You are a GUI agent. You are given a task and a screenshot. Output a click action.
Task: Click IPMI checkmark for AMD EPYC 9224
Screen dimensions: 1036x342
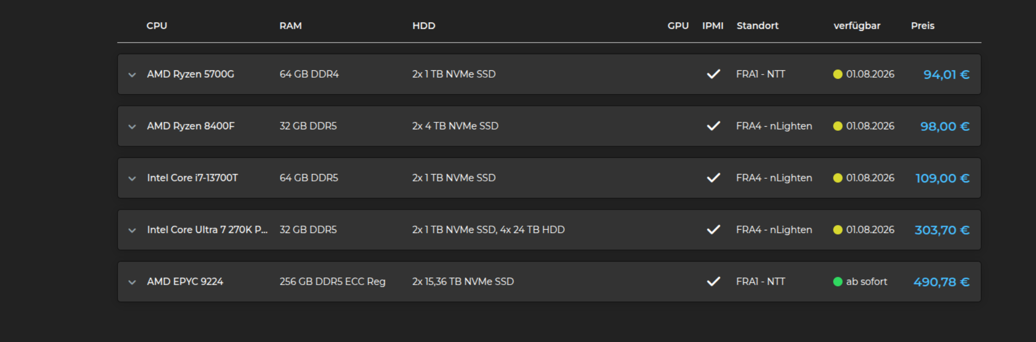(x=713, y=281)
